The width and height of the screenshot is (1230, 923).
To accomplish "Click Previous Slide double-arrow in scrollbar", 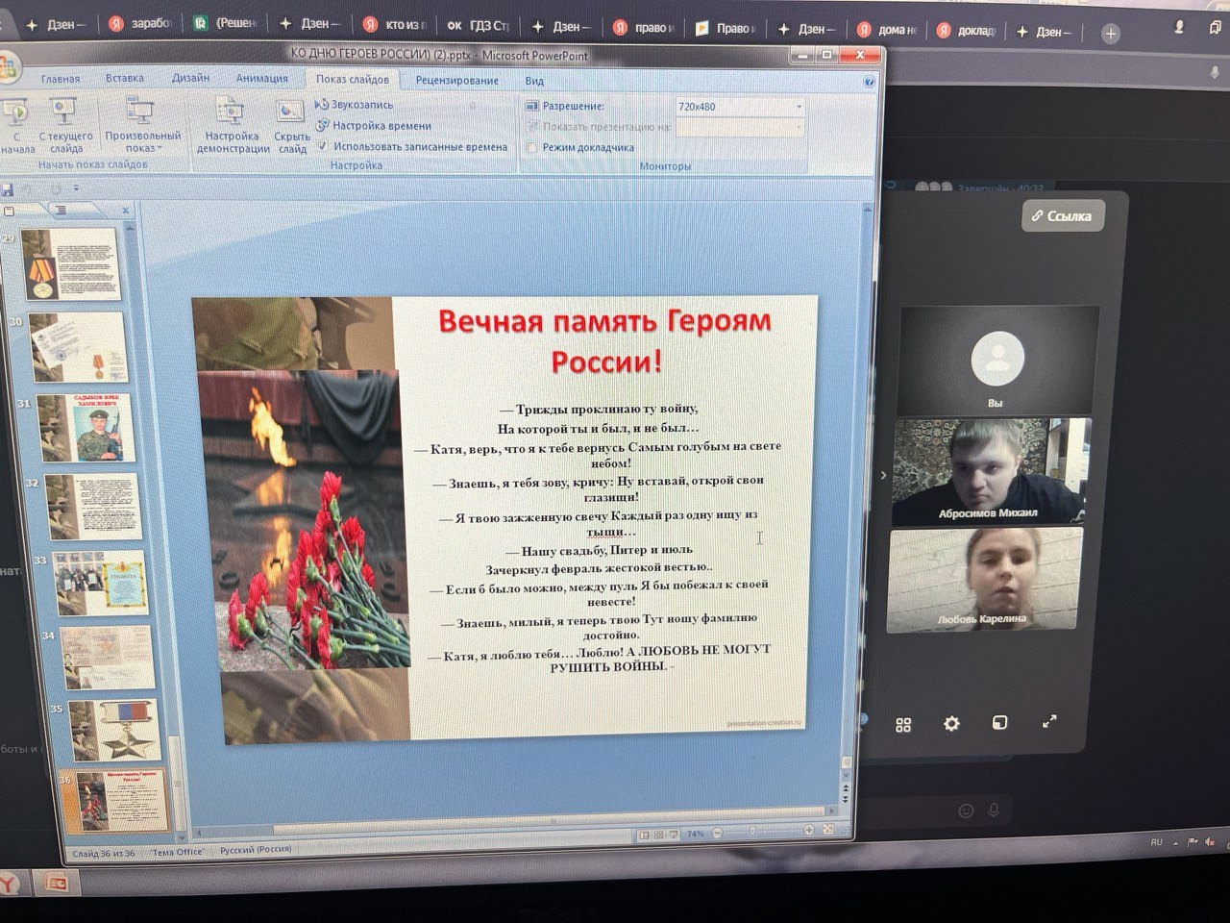I will (x=847, y=787).
